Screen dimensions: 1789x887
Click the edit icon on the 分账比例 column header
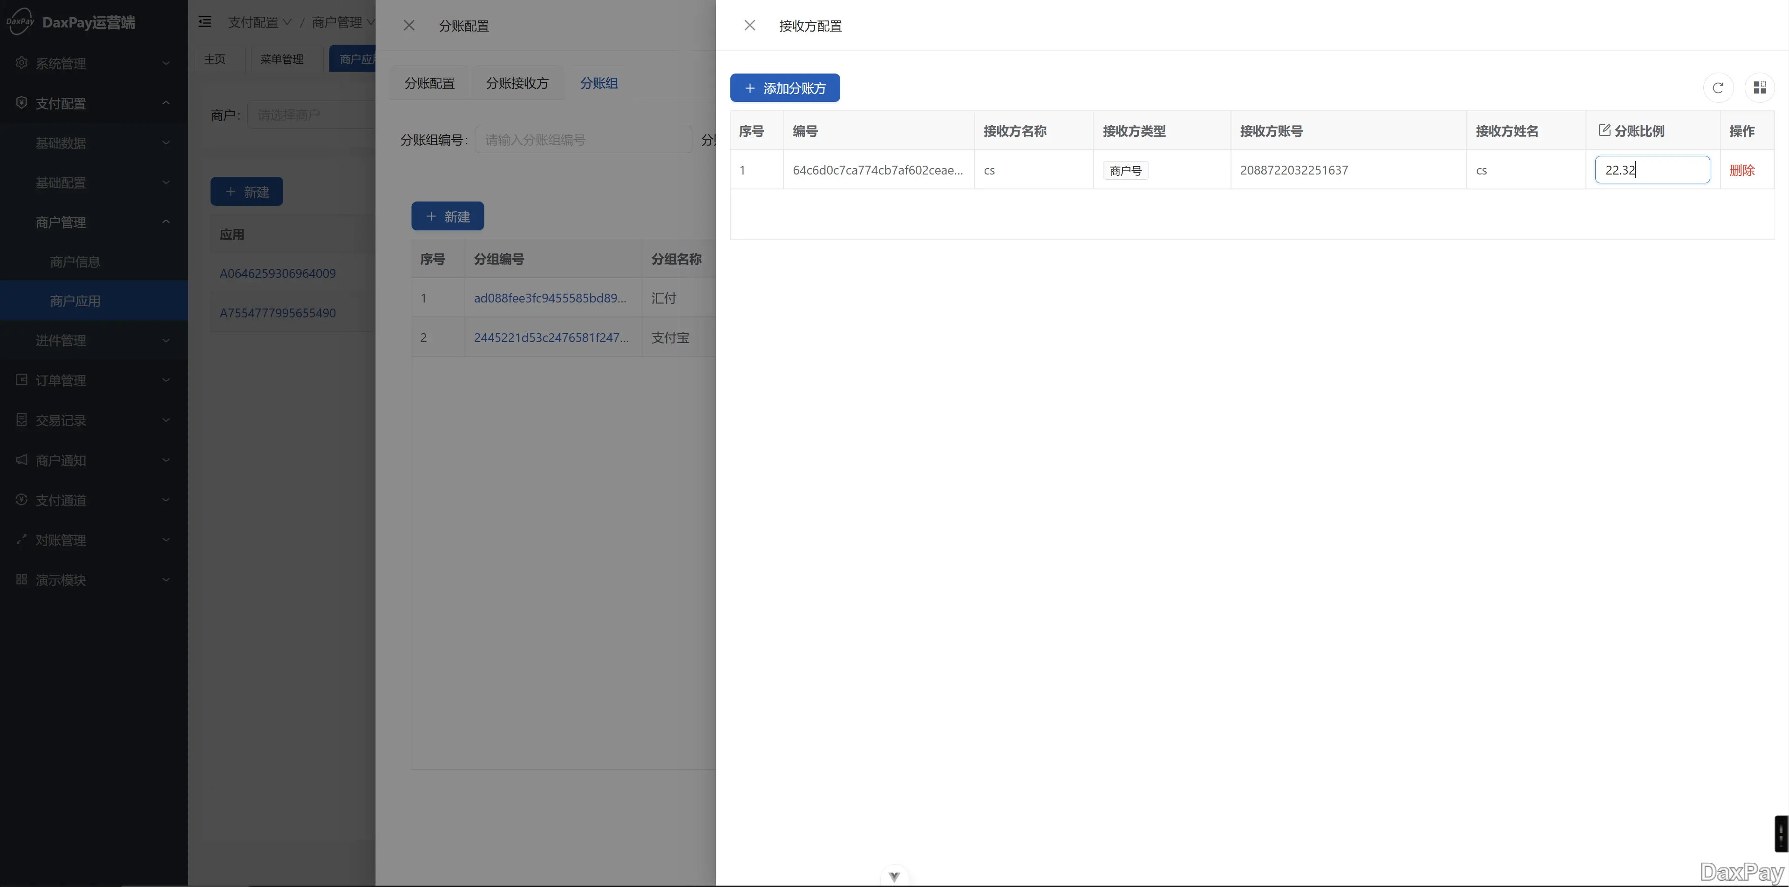(x=1604, y=130)
